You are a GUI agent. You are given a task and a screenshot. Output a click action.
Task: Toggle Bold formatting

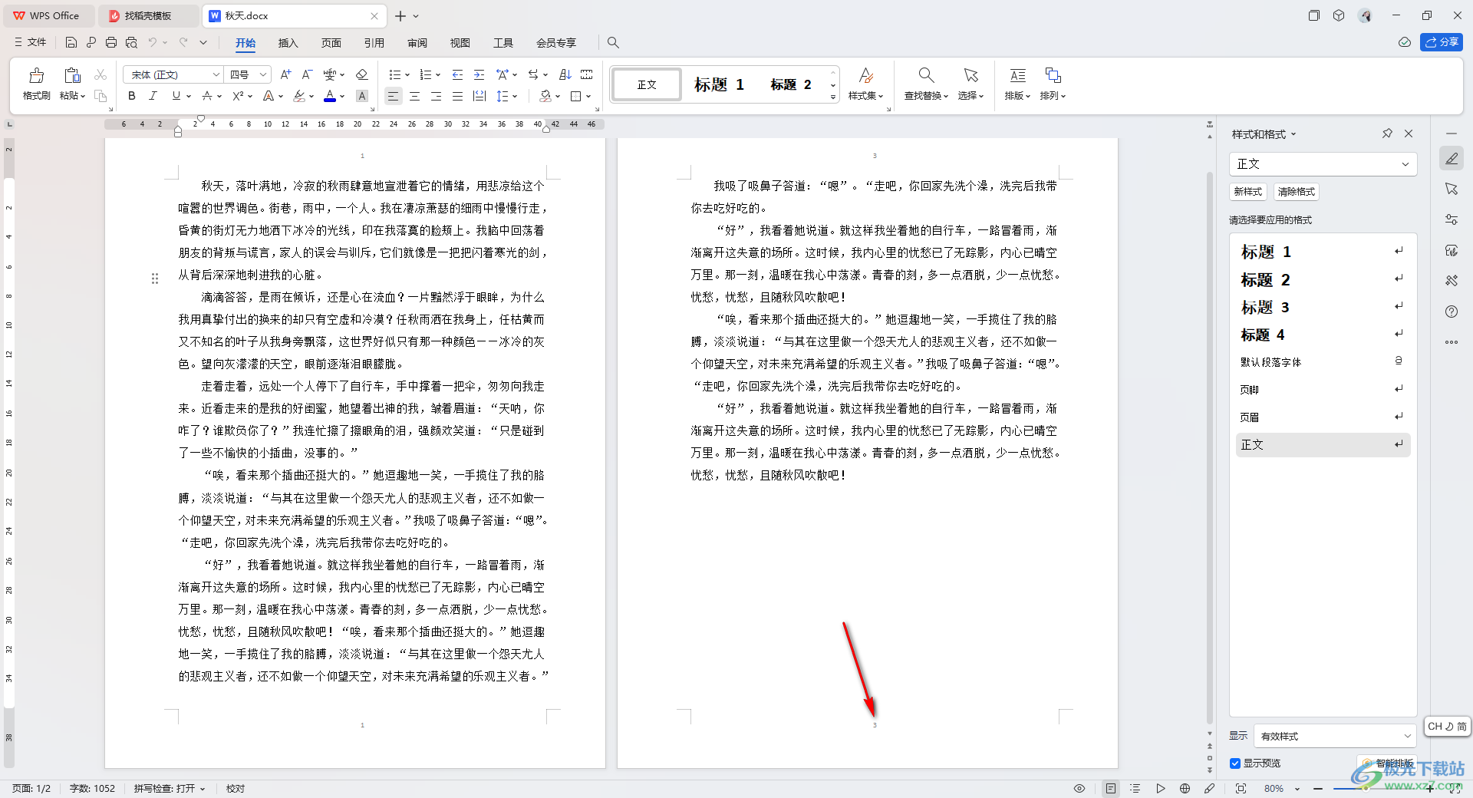(x=132, y=96)
